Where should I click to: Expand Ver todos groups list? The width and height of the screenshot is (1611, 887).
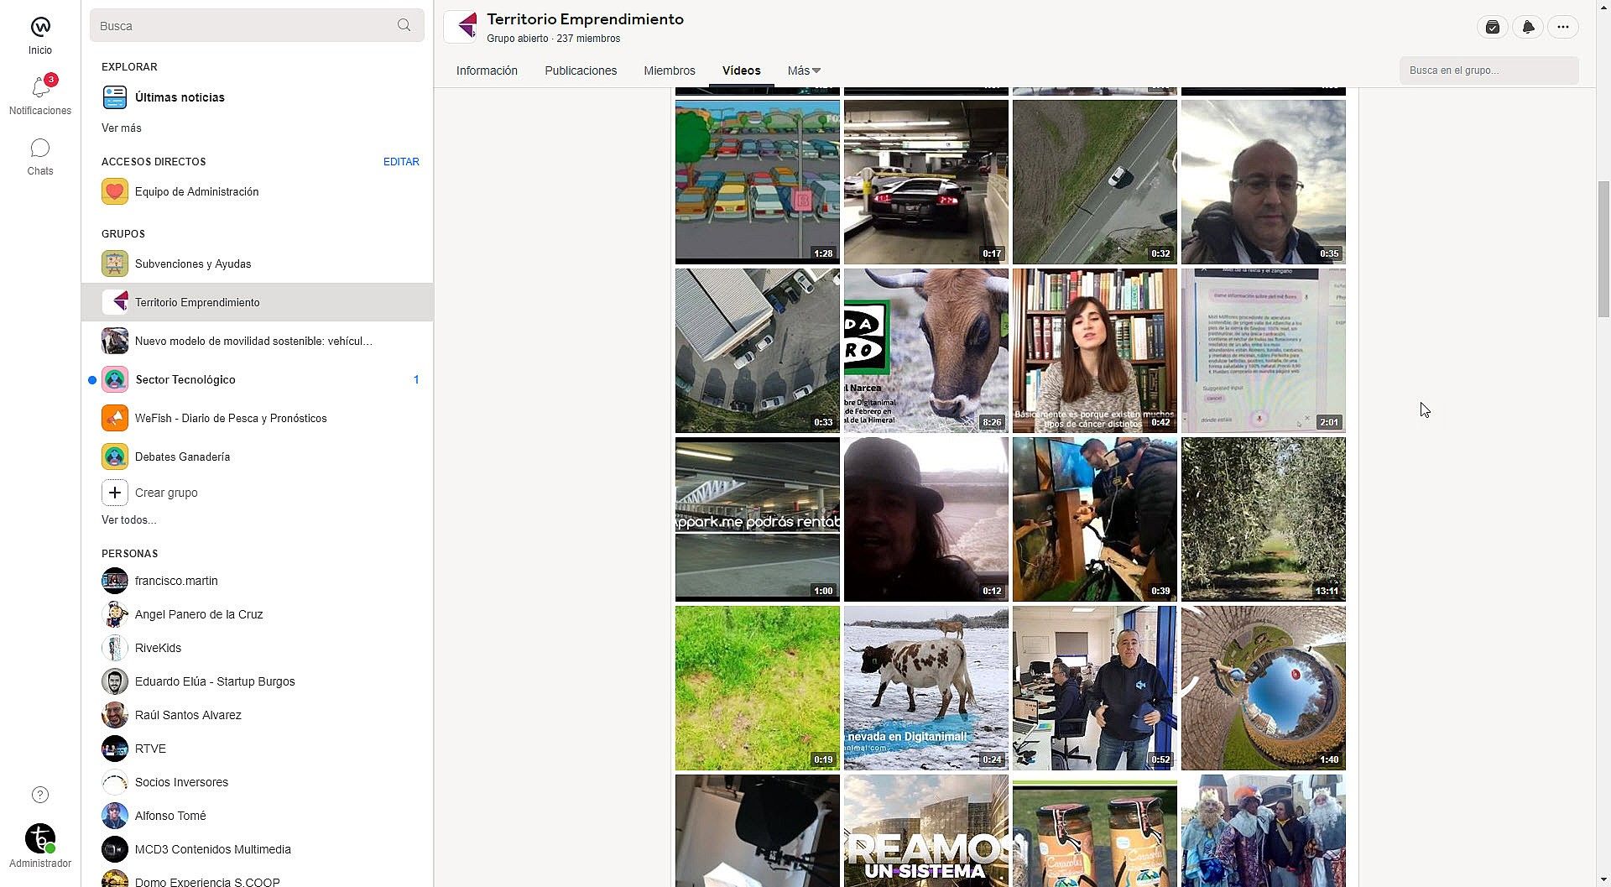tap(129, 520)
